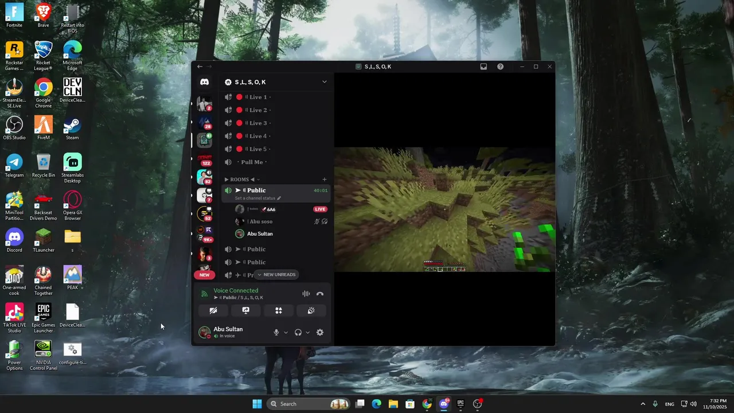Select the Steam desktop icon

click(72, 128)
